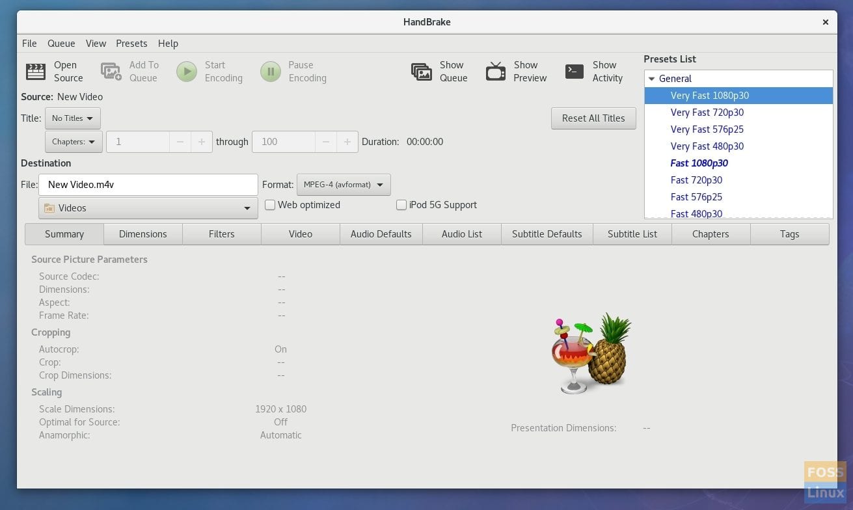Image resolution: width=853 pixels, height=510 pixels.
Task: Switch to the Dimensions tab
Action: [143, 234]
